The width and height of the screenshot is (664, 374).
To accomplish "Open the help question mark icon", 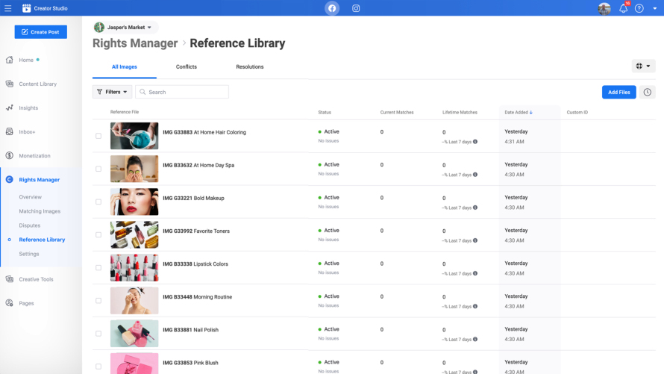I will click(639, 8).
